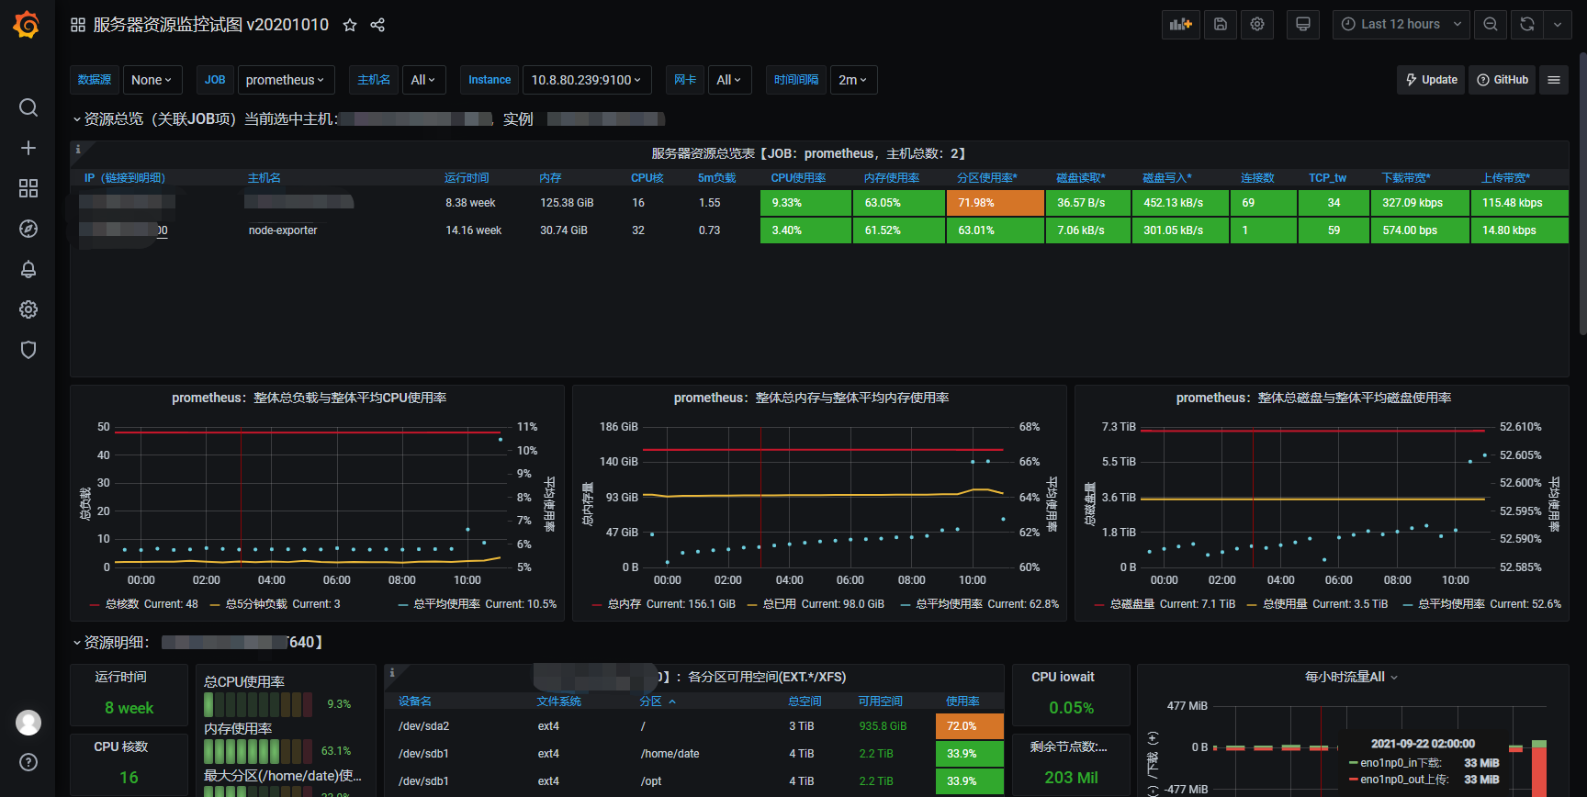Star this dashboard as favorite
Viewport: 1587px width, 797px height.
pos(350,25)
